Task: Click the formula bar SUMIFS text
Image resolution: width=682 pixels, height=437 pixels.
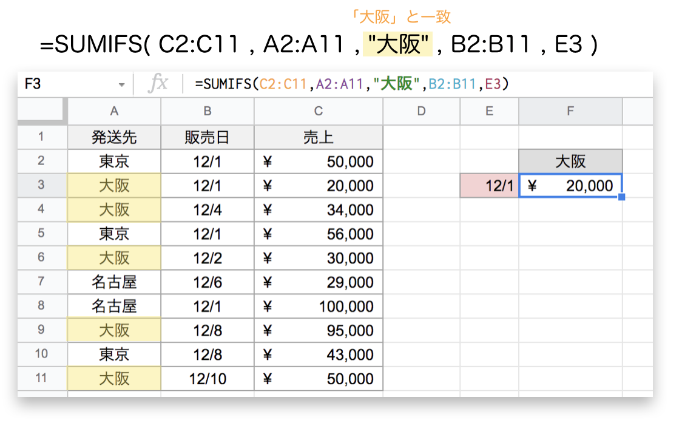Action: pyautogui.click(x=352, y=84)
